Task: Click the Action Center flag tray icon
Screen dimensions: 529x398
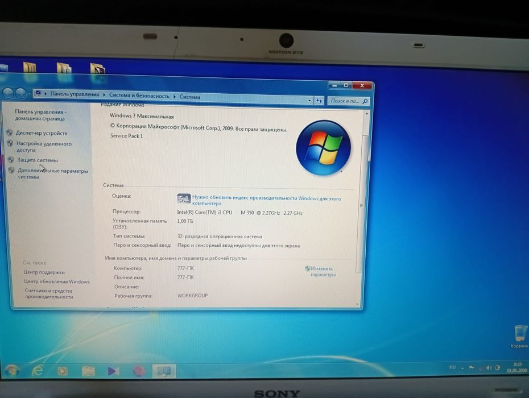Action: [x=472, y=368]
